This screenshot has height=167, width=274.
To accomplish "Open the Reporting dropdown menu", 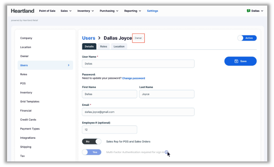I will pos(133,11).
